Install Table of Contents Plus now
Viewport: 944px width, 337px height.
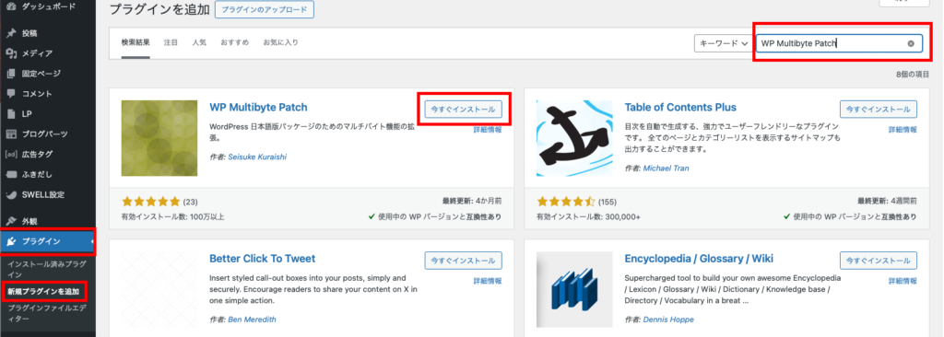pyautogui.click(x=879, y=109)
